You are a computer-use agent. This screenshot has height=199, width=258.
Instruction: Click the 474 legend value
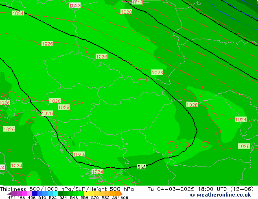pos(12,197)
